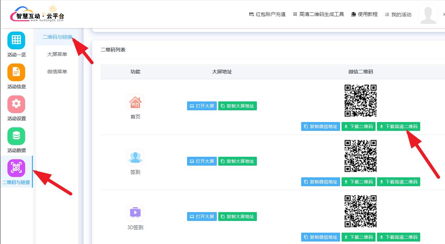The width and height of the screenshot is (445, 244).
Task: Click 复制大屏地址 for the 签到 row
Action: point(237,161)
